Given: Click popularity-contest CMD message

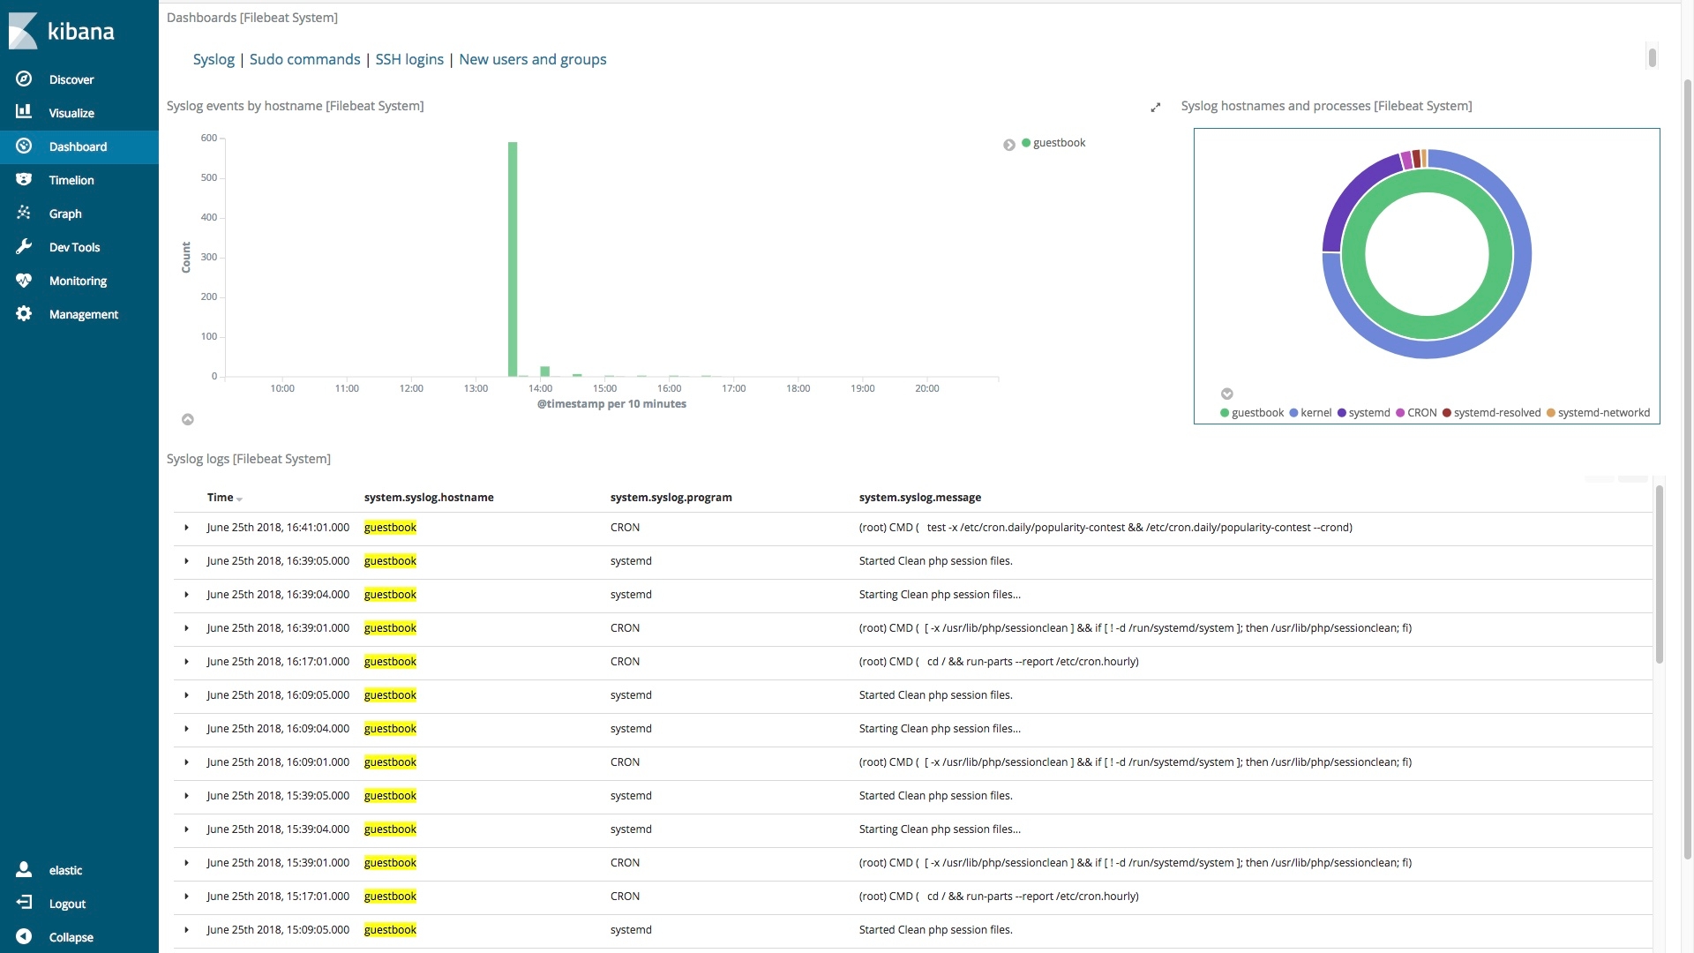Looking at the screenshot, I should (1106, 528).
